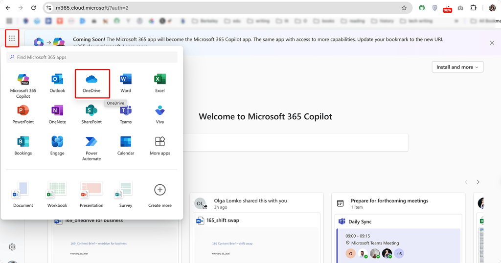Open 165_shift swap document preview thumbnail
Screen dimensions: 501x263
(256, 245)
